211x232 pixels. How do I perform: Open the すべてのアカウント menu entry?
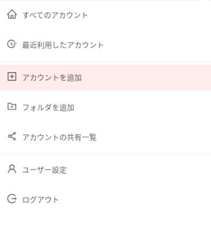[x=55, y=15]
